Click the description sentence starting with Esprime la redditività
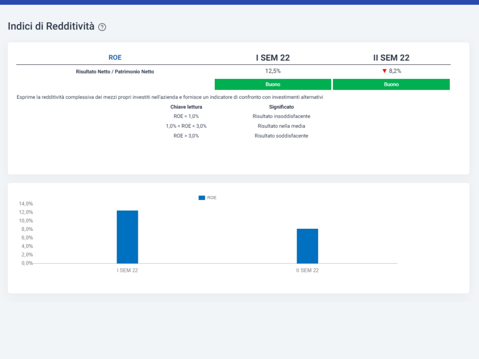Screen dimensions: 479x359 tap(170, 97)
